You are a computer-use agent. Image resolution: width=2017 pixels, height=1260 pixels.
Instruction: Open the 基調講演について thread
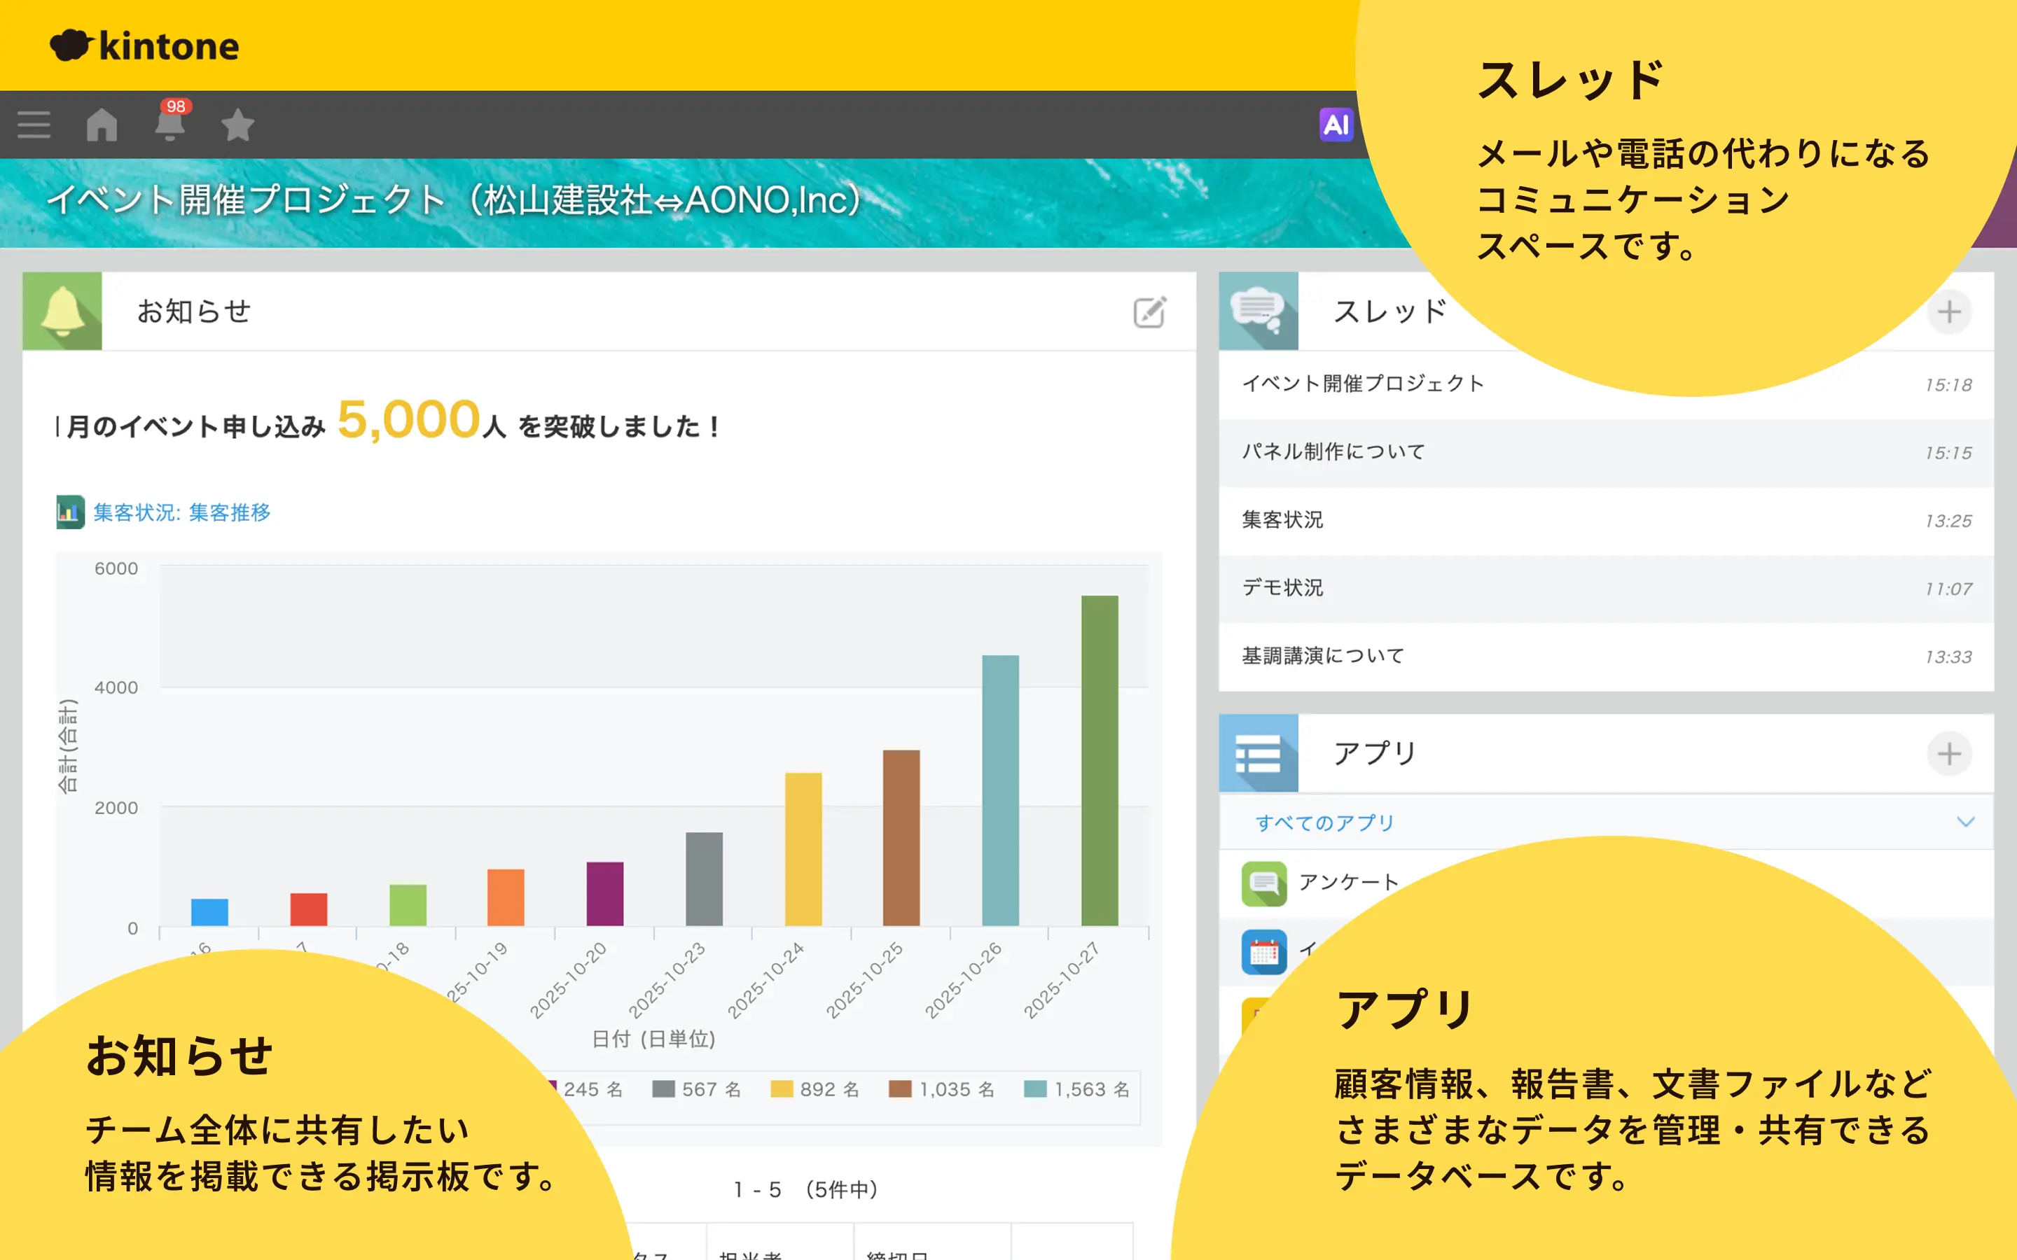click(1323, 657)
